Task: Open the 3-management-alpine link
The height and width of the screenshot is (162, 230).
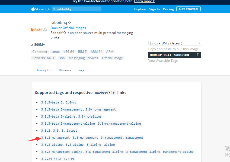Action: (x=143, y=152)
